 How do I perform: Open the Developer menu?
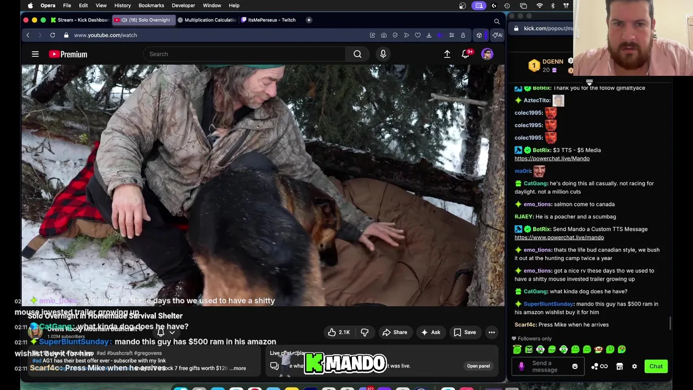coord(183,5)
